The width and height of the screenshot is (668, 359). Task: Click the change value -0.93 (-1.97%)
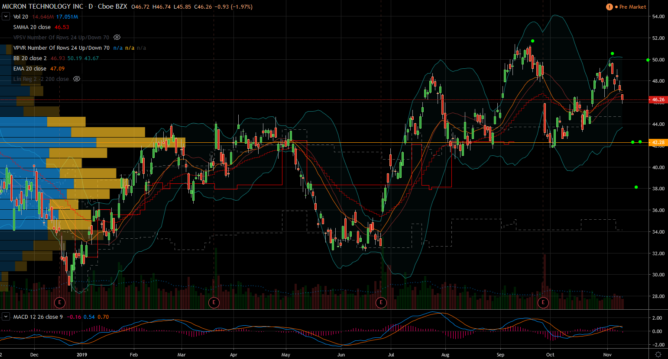[x=233, y=7]
